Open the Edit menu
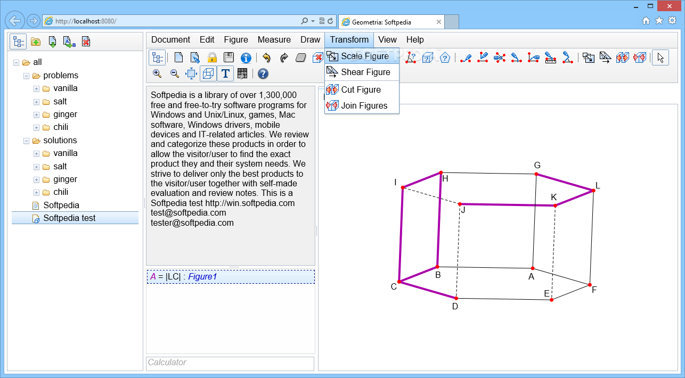This screenshot has width=685, height=378. (x=207, y=39)
